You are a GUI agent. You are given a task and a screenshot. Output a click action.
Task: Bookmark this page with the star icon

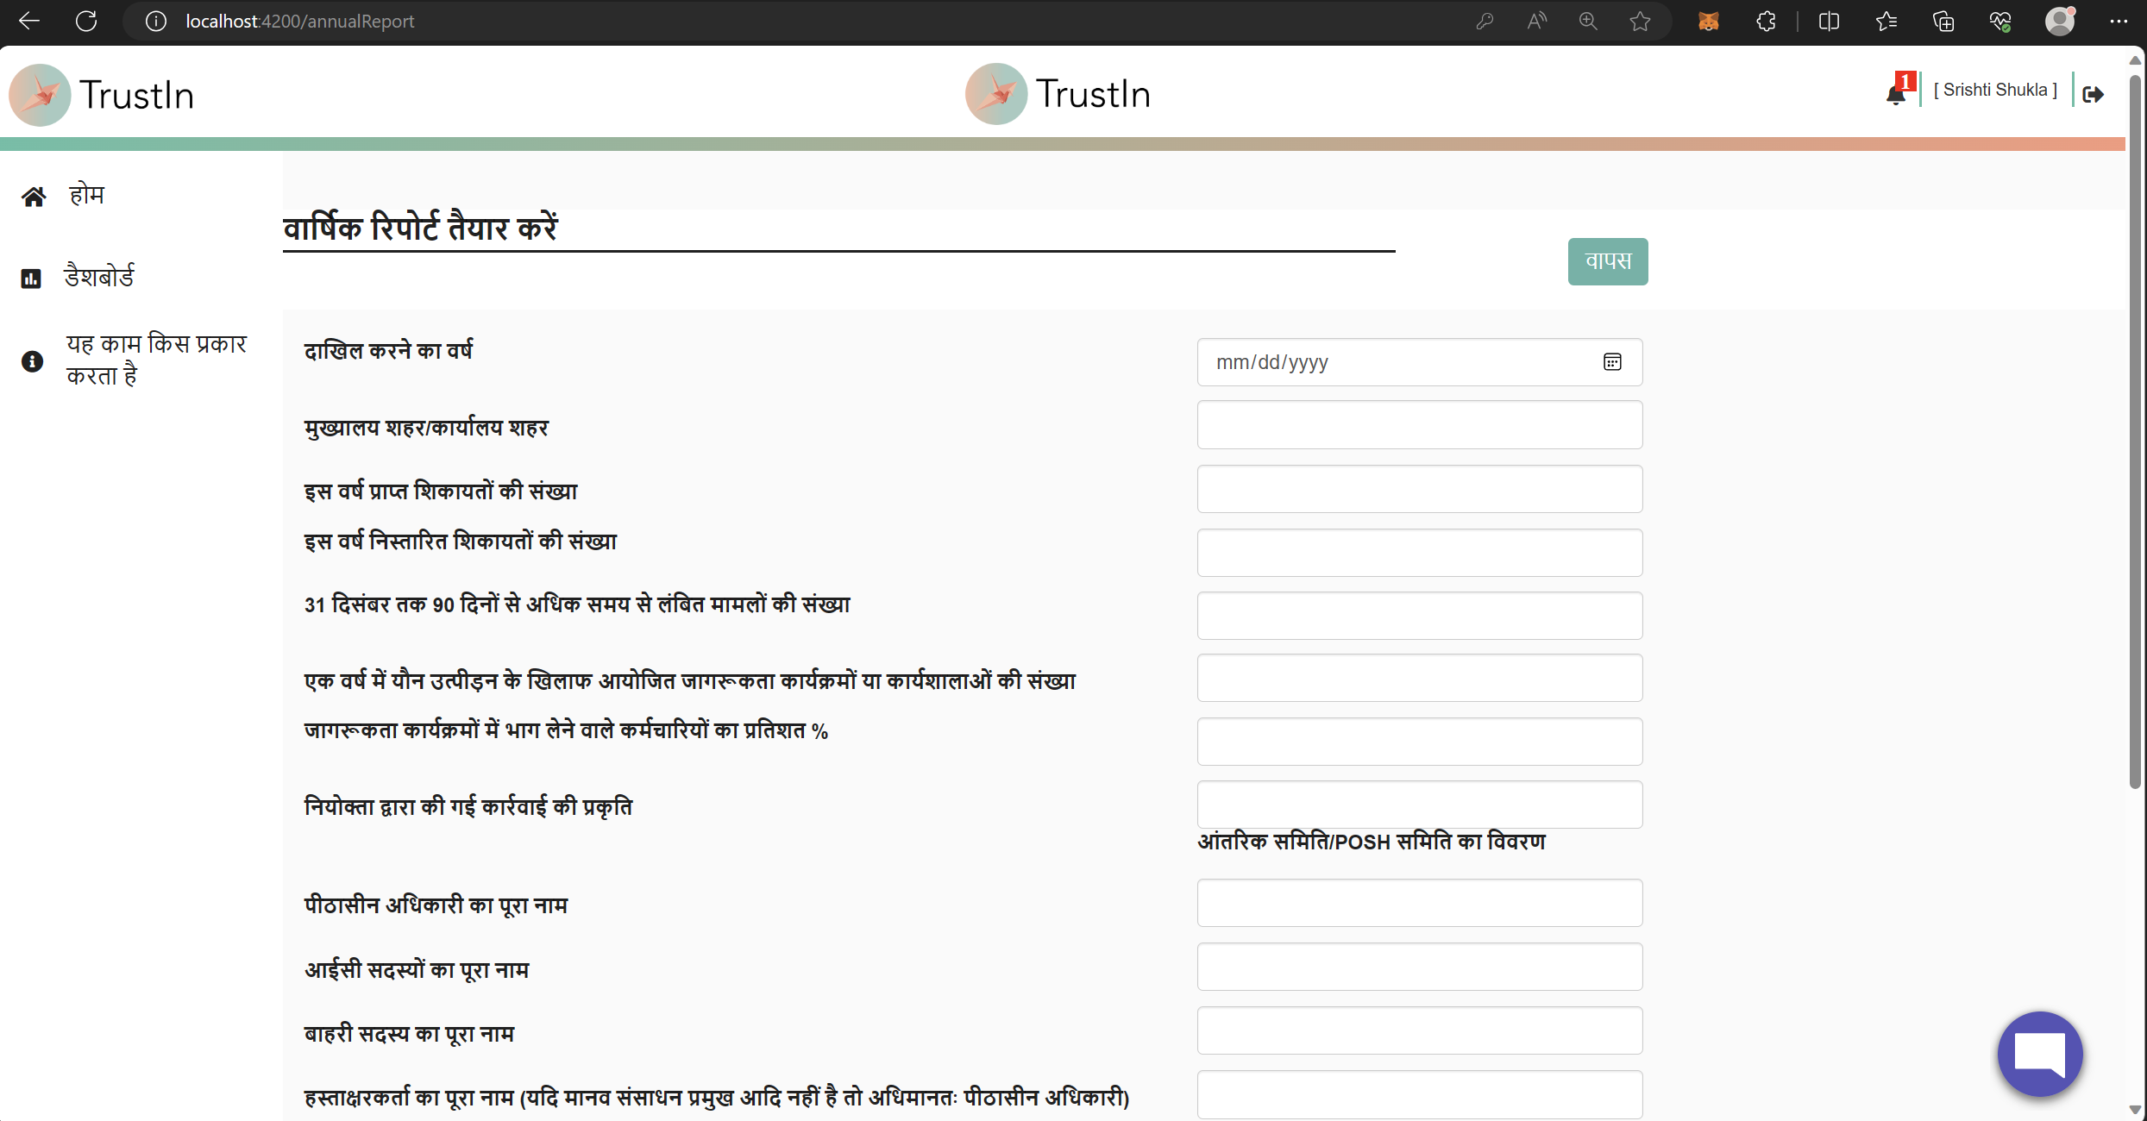click(1640, 21)
